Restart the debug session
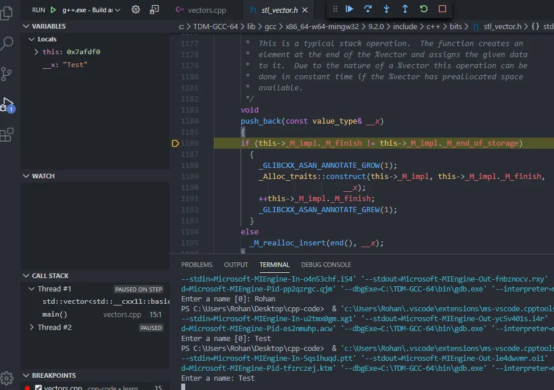The height and width of the screenshot is (390, 554). [424, 9]
